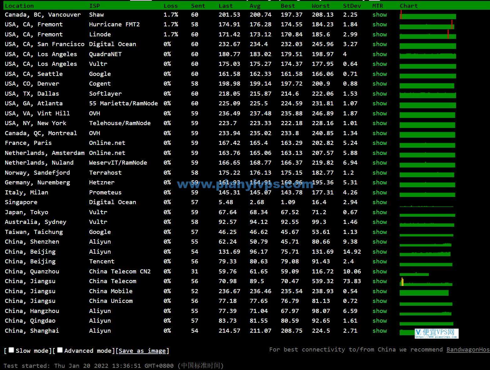This screenshot has width=490, height=370.
Task: Show MTR for Montreal OVH row
Action: coord(380,133)
